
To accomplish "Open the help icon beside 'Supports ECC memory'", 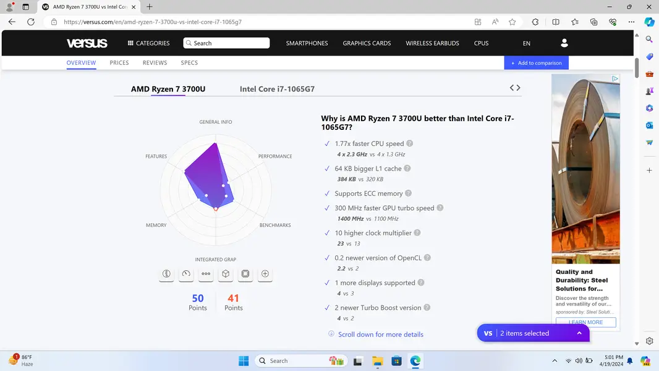I will point(409,194).
